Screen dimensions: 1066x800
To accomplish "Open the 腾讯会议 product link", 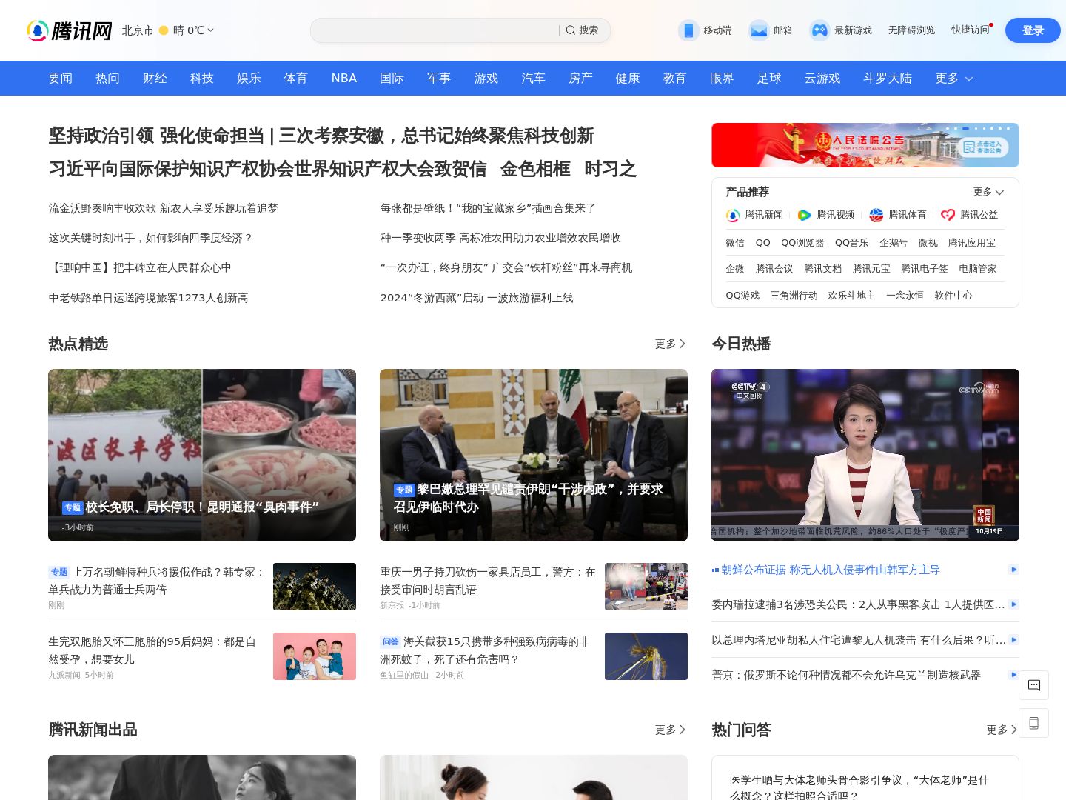I will 774,269.
